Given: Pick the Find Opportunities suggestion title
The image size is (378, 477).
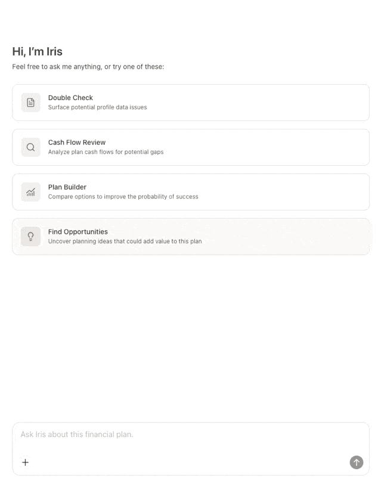Looking at the screenshot, I should tap(78, 232).
